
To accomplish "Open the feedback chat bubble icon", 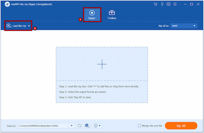I will [168, 4].
